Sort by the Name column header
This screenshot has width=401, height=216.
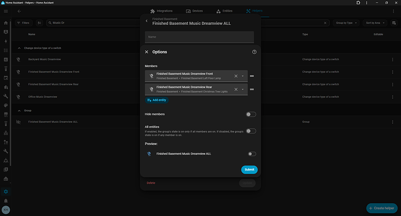(32, 34)
